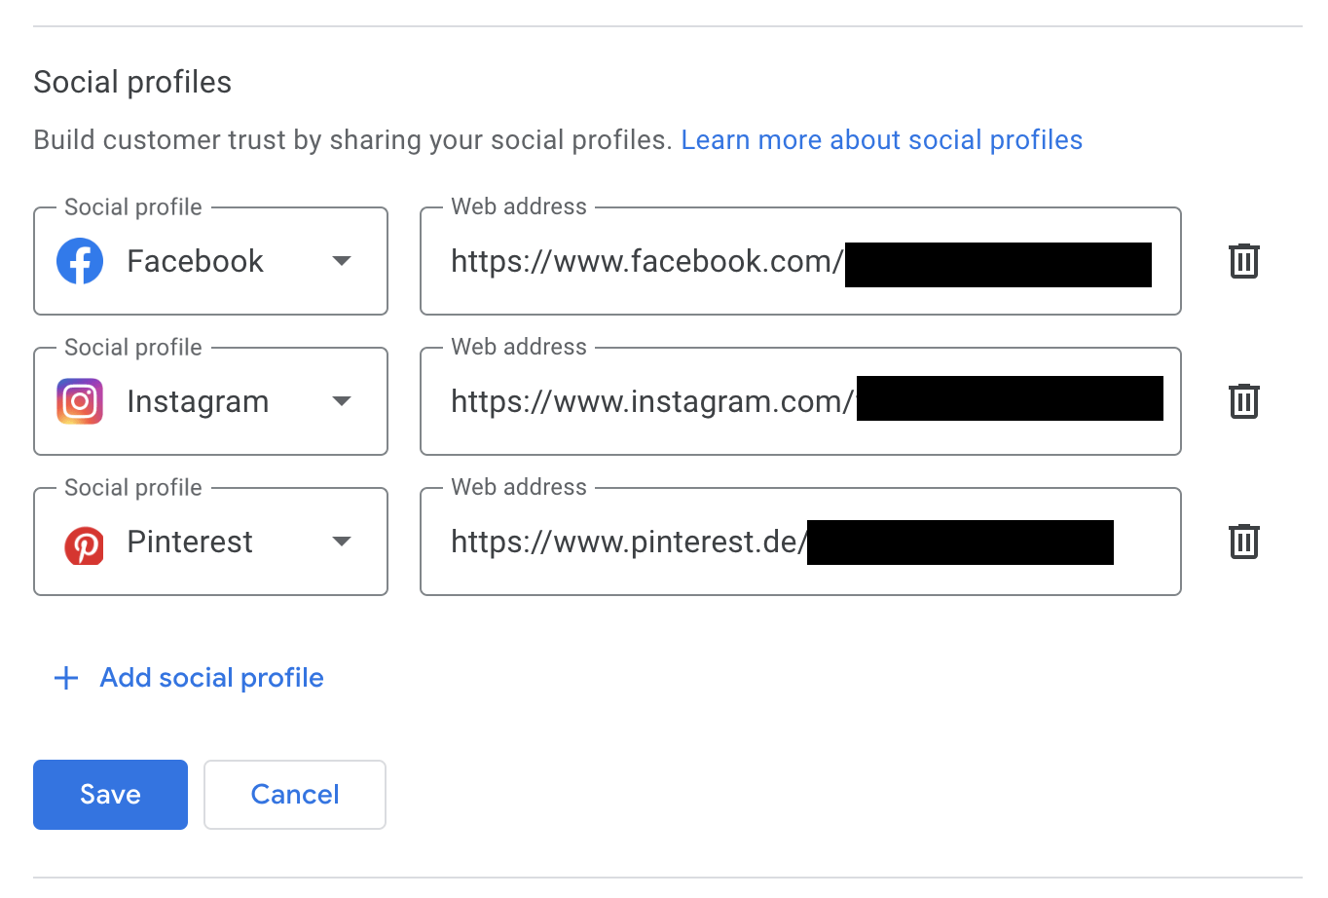Screen dimensions: 1328x898
Task: Delete the Instagram profile with the trash icon
Action: pyautogui.click(x=1243, y=400)
